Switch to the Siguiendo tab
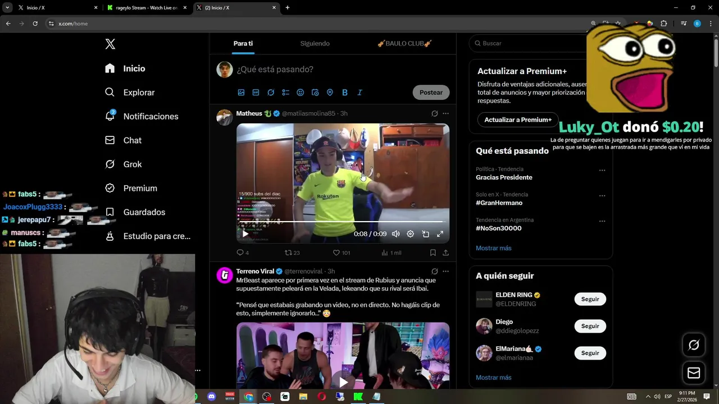The image size is (719, 404). pos(315,44)
